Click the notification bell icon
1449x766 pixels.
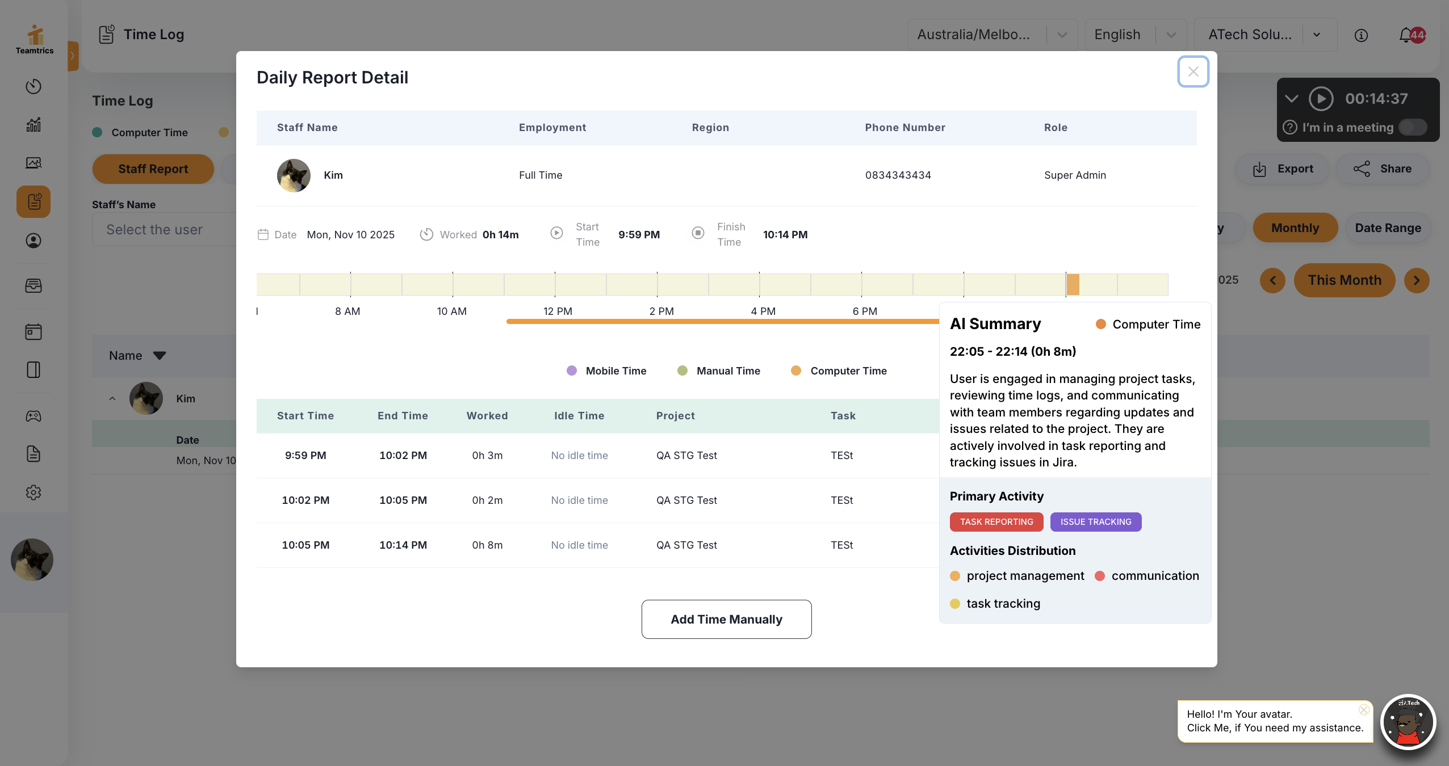tap(1406, 35)
